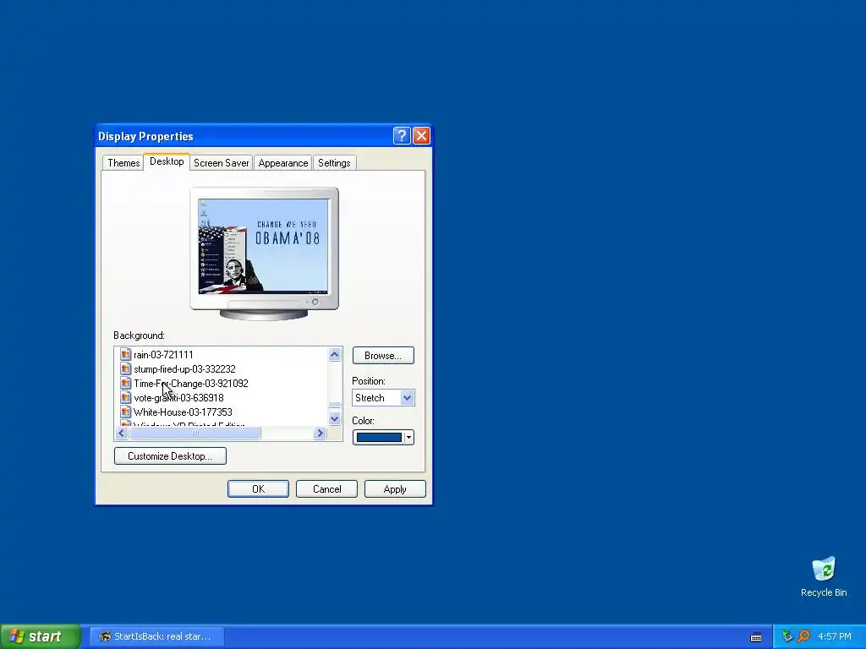Viewport: 866px width, 649px height.
Task: Open the Settings tab
Action: tap(334, 163)
